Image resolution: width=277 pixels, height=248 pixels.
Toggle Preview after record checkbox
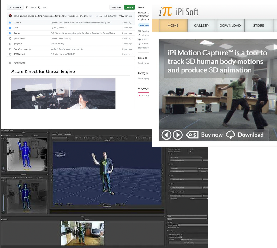click(181, 237)
